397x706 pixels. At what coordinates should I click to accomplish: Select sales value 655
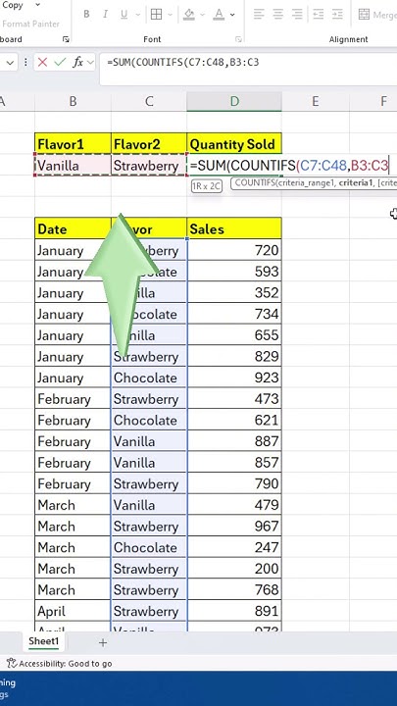tap(234, 335)
